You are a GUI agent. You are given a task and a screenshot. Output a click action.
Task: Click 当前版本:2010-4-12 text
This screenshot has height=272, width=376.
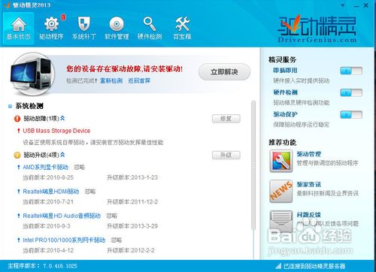(48, 250)
